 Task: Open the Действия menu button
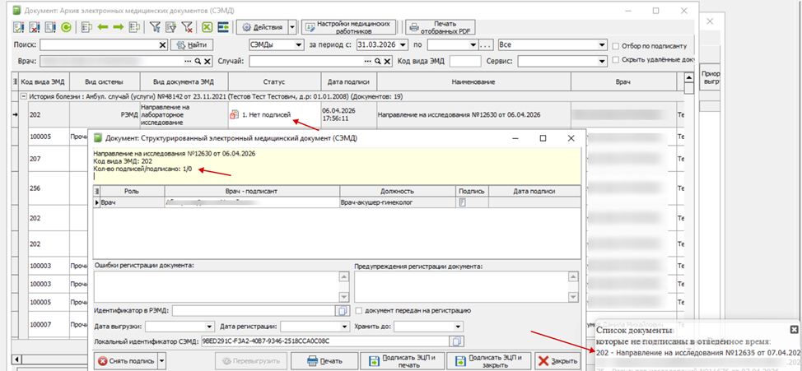coord(260,27)
